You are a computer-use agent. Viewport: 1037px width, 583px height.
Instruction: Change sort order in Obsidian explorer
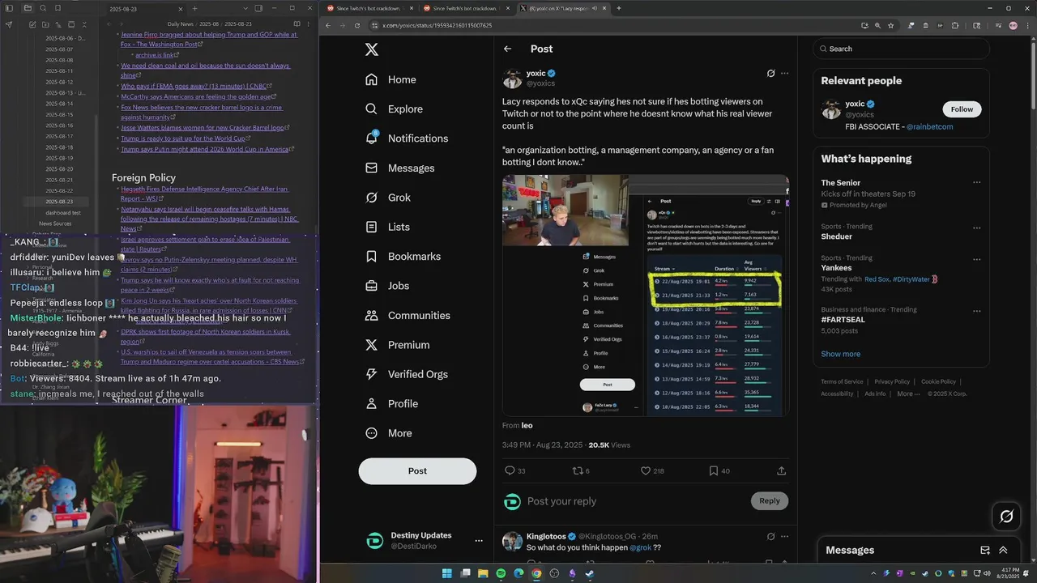[58, 24]
